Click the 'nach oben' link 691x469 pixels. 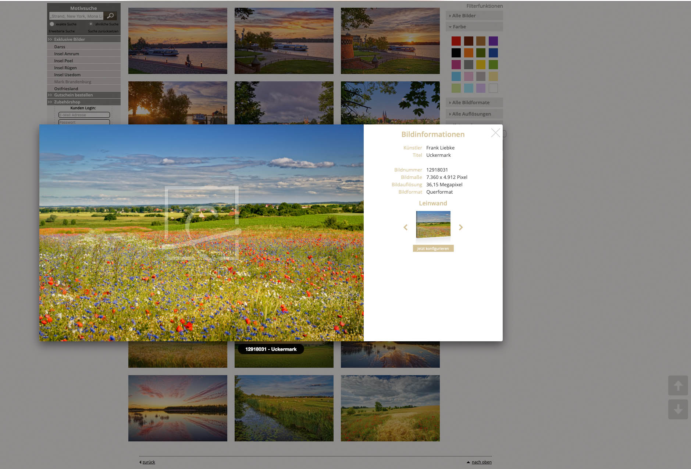[481, 462]
